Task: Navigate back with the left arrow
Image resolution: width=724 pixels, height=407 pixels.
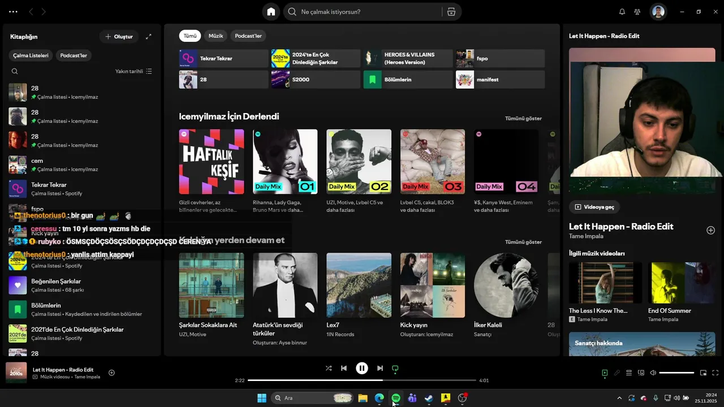Action: point(31,11)
